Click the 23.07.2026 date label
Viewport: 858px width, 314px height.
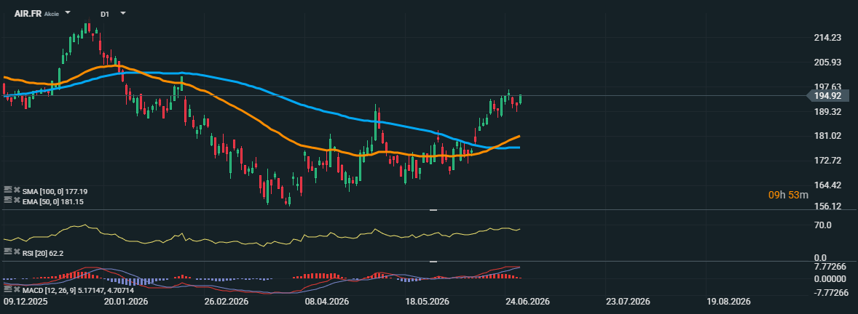(628, 302)
